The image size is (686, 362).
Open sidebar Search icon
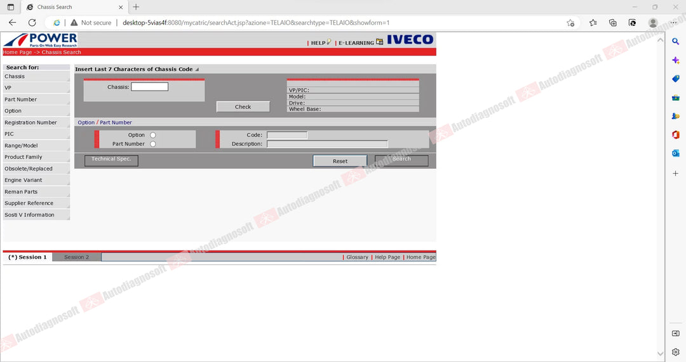pos(675,41)
